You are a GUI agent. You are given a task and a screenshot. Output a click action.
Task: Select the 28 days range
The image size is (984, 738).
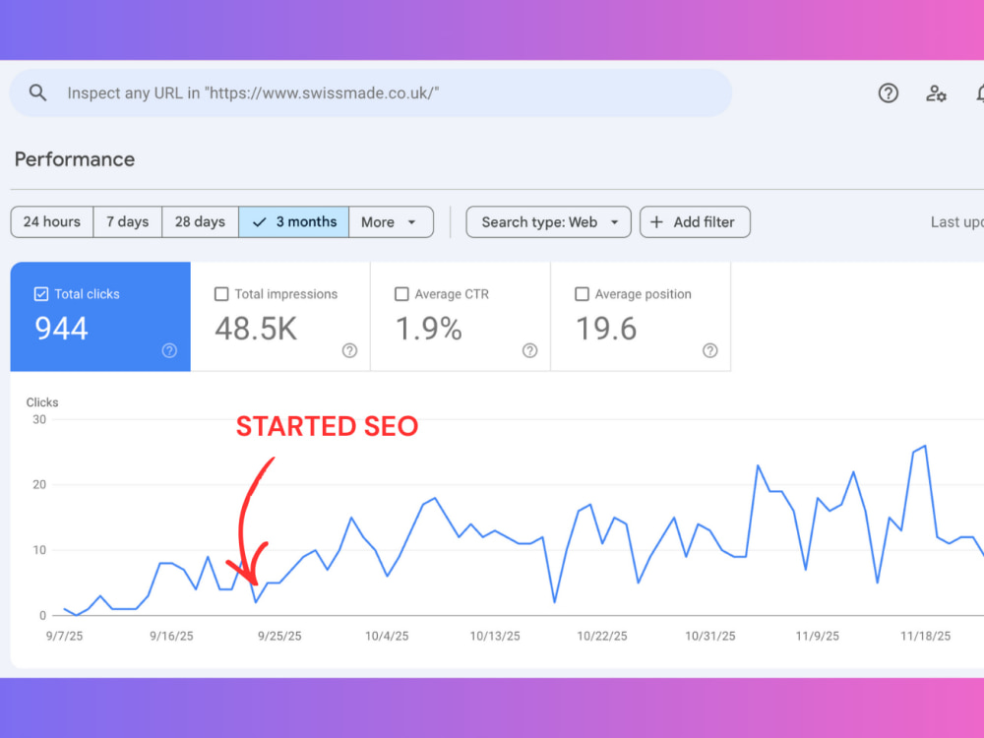coord(200,222)
